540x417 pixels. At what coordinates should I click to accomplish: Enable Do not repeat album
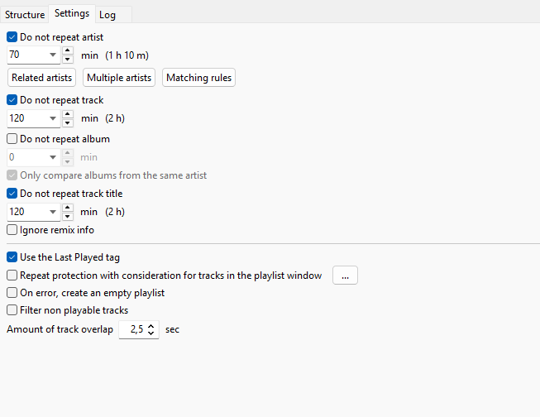12,139
